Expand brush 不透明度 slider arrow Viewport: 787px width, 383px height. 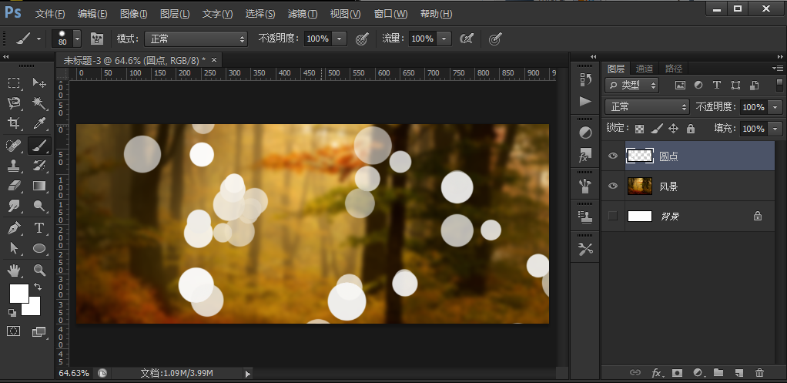(340, 39)
